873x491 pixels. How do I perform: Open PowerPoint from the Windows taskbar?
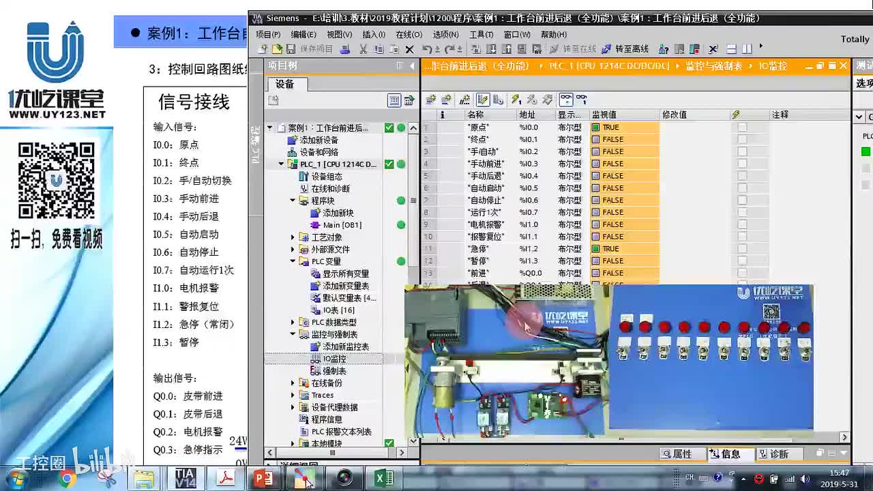263,479
